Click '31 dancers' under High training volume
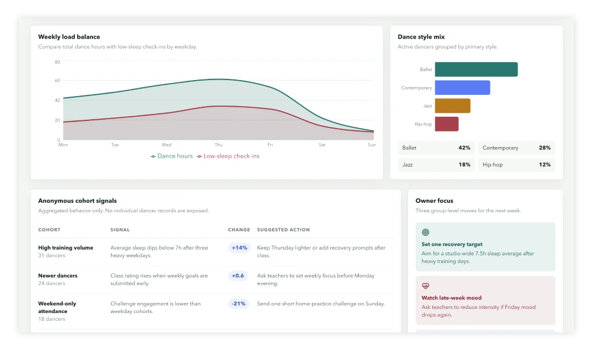Image resolution: width=593 pixels, height=351 pixels. click(52, 256)
